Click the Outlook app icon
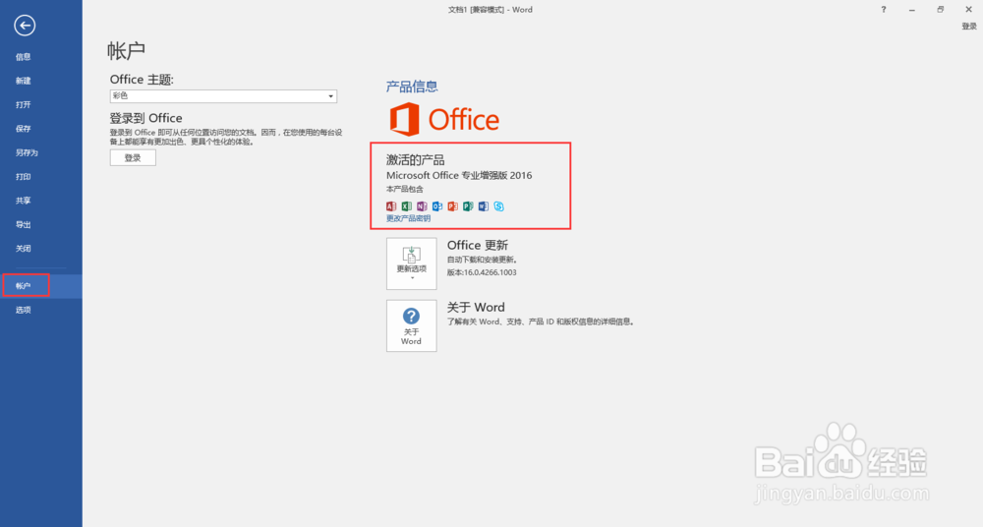Screen dimensions: 983x527 437,206
